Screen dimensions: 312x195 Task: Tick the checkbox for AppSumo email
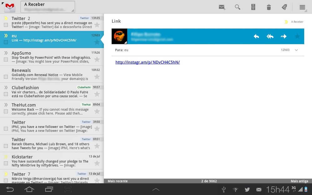pos(6,59)
